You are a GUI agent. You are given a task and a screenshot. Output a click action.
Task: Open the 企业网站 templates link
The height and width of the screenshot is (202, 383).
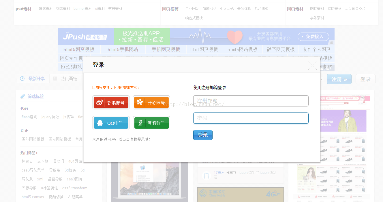click(x=192, y=9)
